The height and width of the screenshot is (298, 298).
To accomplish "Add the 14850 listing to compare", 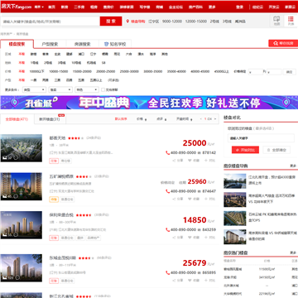I will tap(209, 238).
